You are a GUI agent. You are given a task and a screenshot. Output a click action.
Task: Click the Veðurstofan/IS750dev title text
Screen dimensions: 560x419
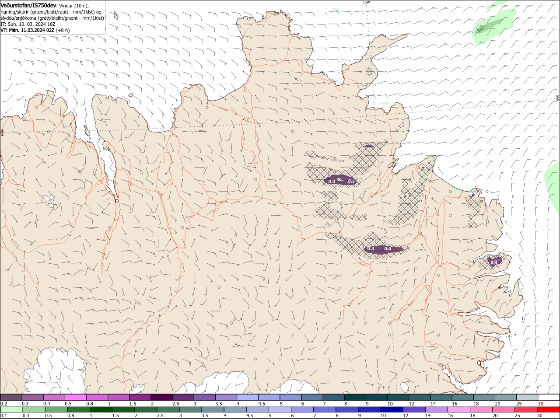pos(28,5)
